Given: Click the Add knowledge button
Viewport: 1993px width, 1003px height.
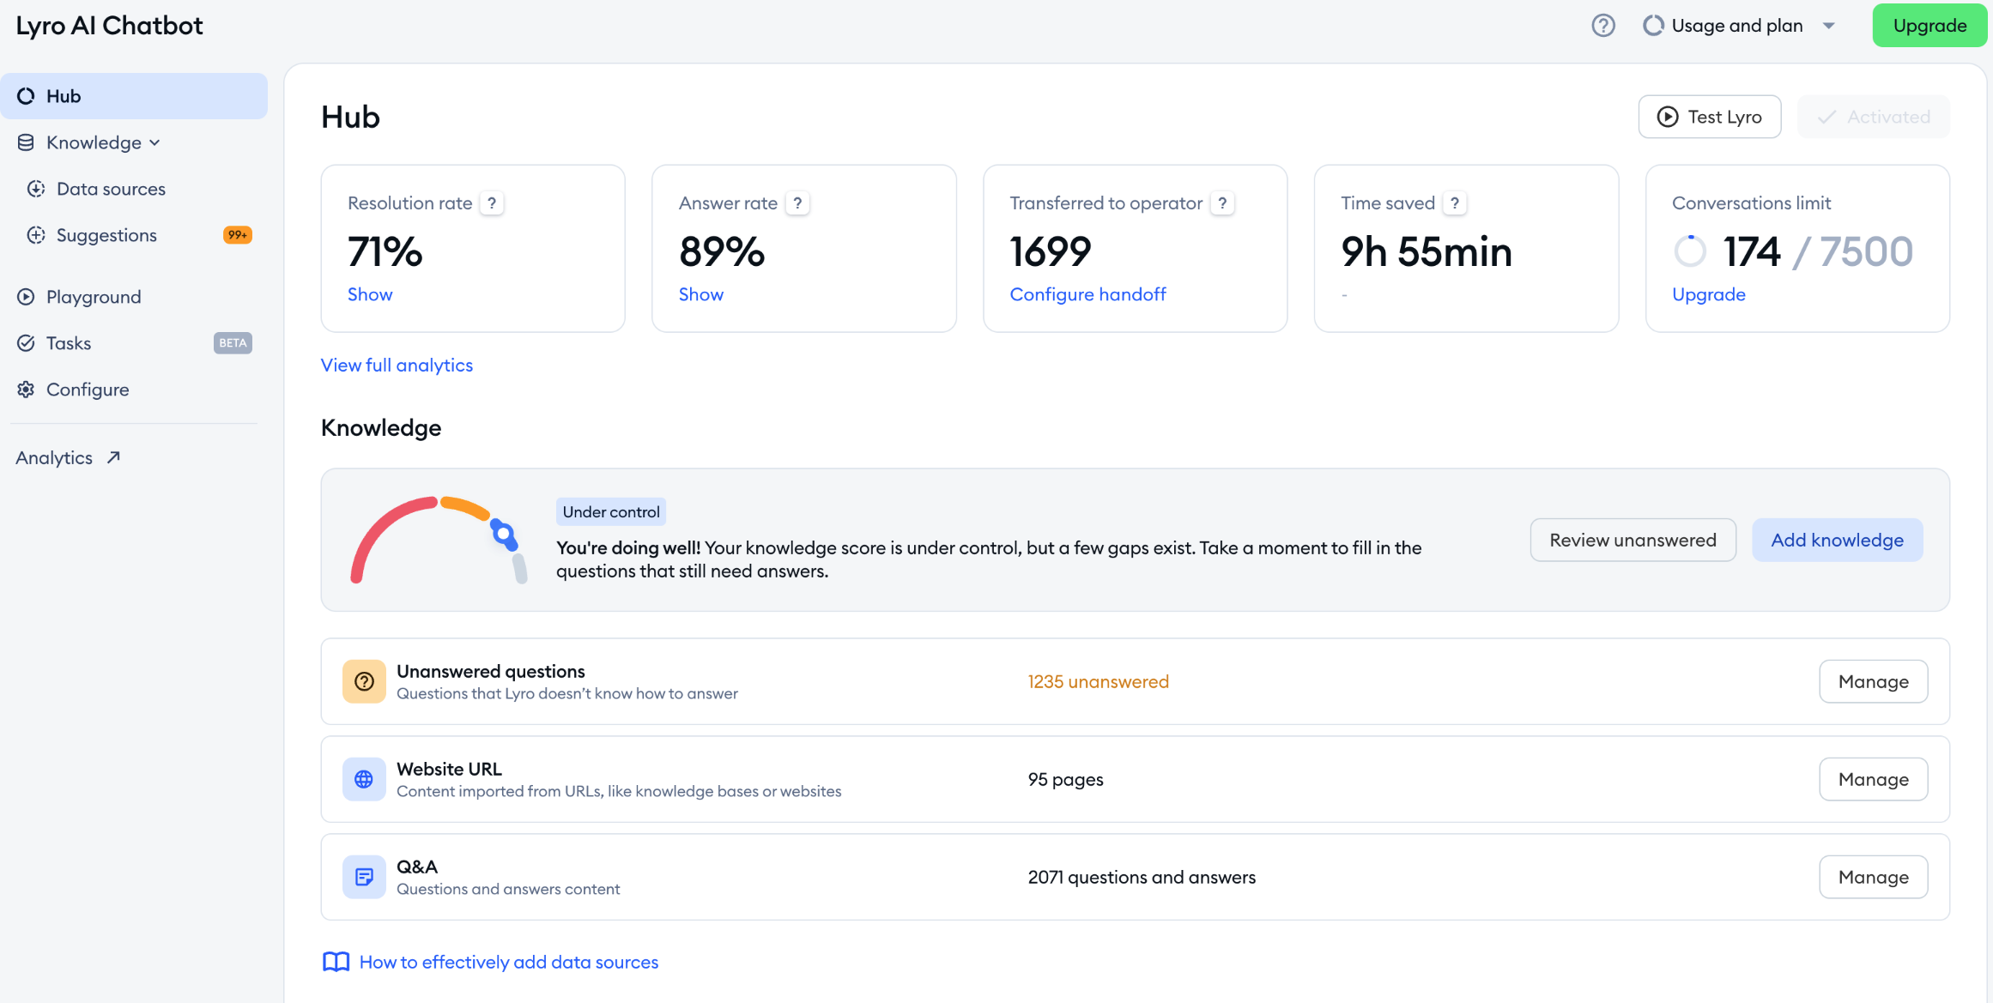Looking at the screenshot, I should 1837,540.
